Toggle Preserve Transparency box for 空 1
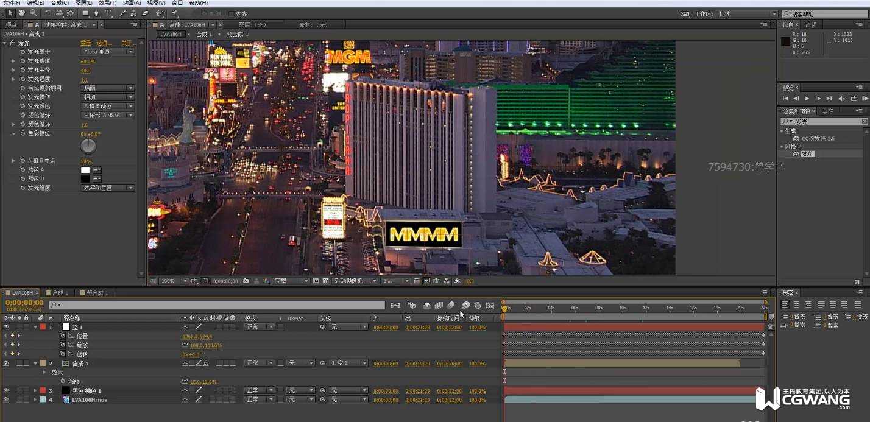 (280, 327)
